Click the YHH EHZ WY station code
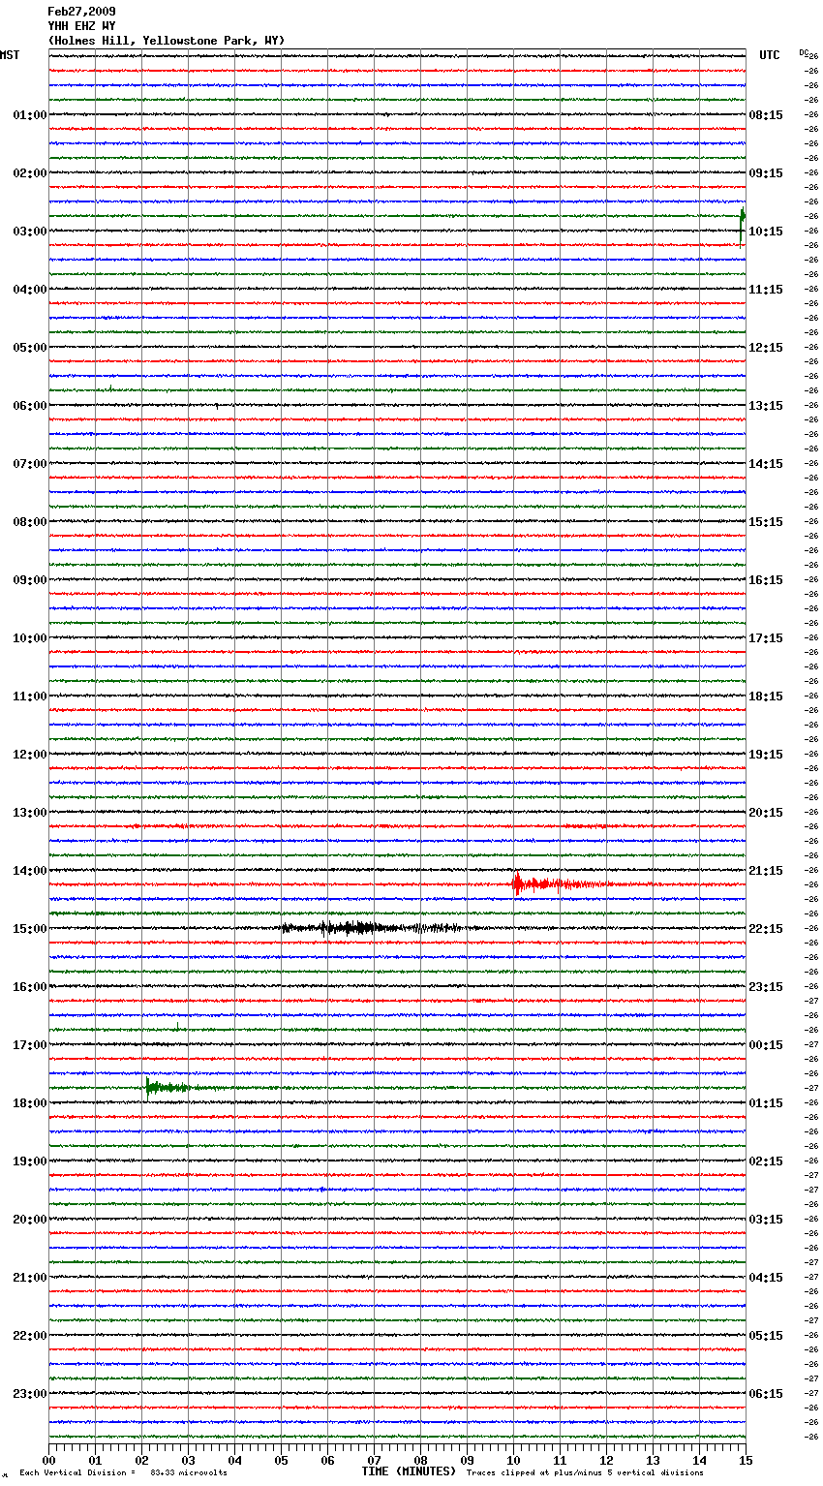 click(x=81, y=26)
